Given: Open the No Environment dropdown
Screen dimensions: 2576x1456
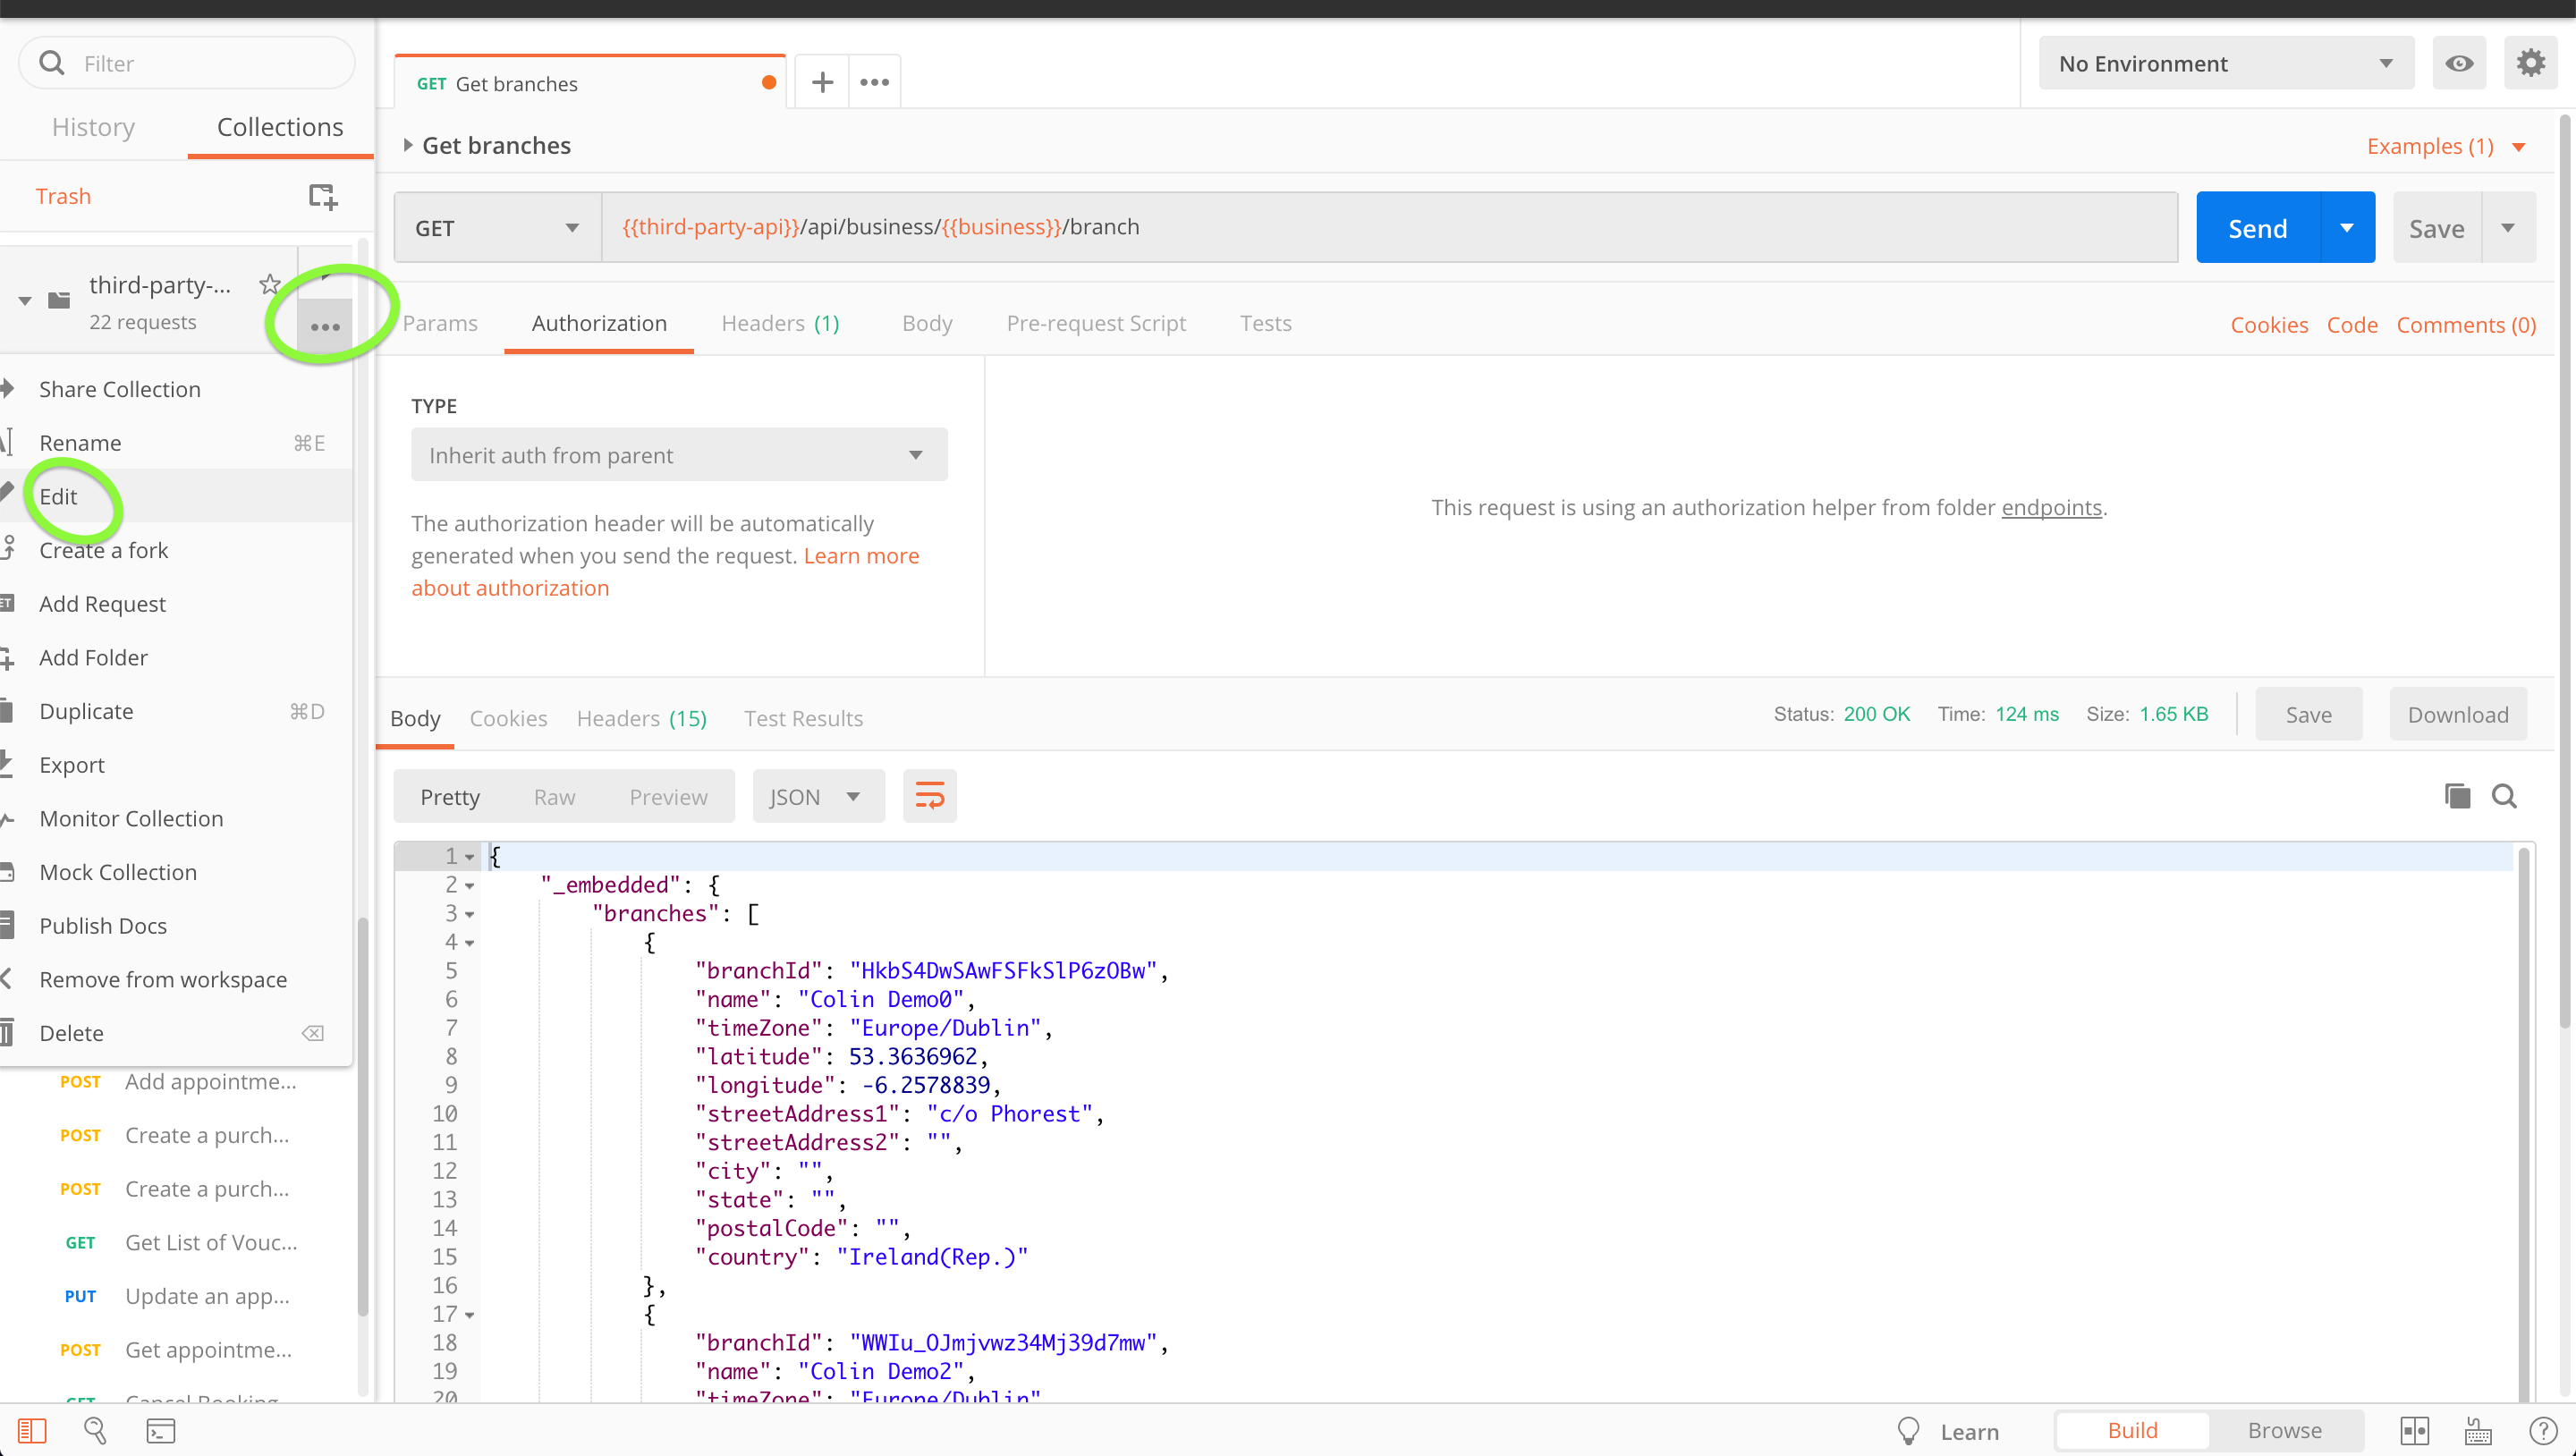Looking at the screenshot, I should pos(2225,64).
